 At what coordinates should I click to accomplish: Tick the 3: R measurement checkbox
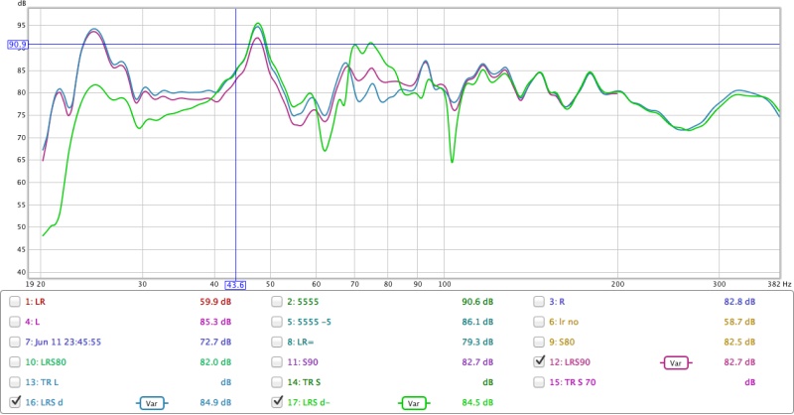pos(541,302)
